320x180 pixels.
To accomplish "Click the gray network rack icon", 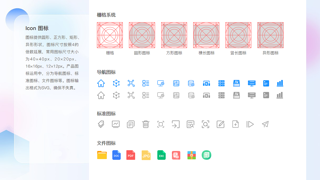I will (x=252, y=95).
